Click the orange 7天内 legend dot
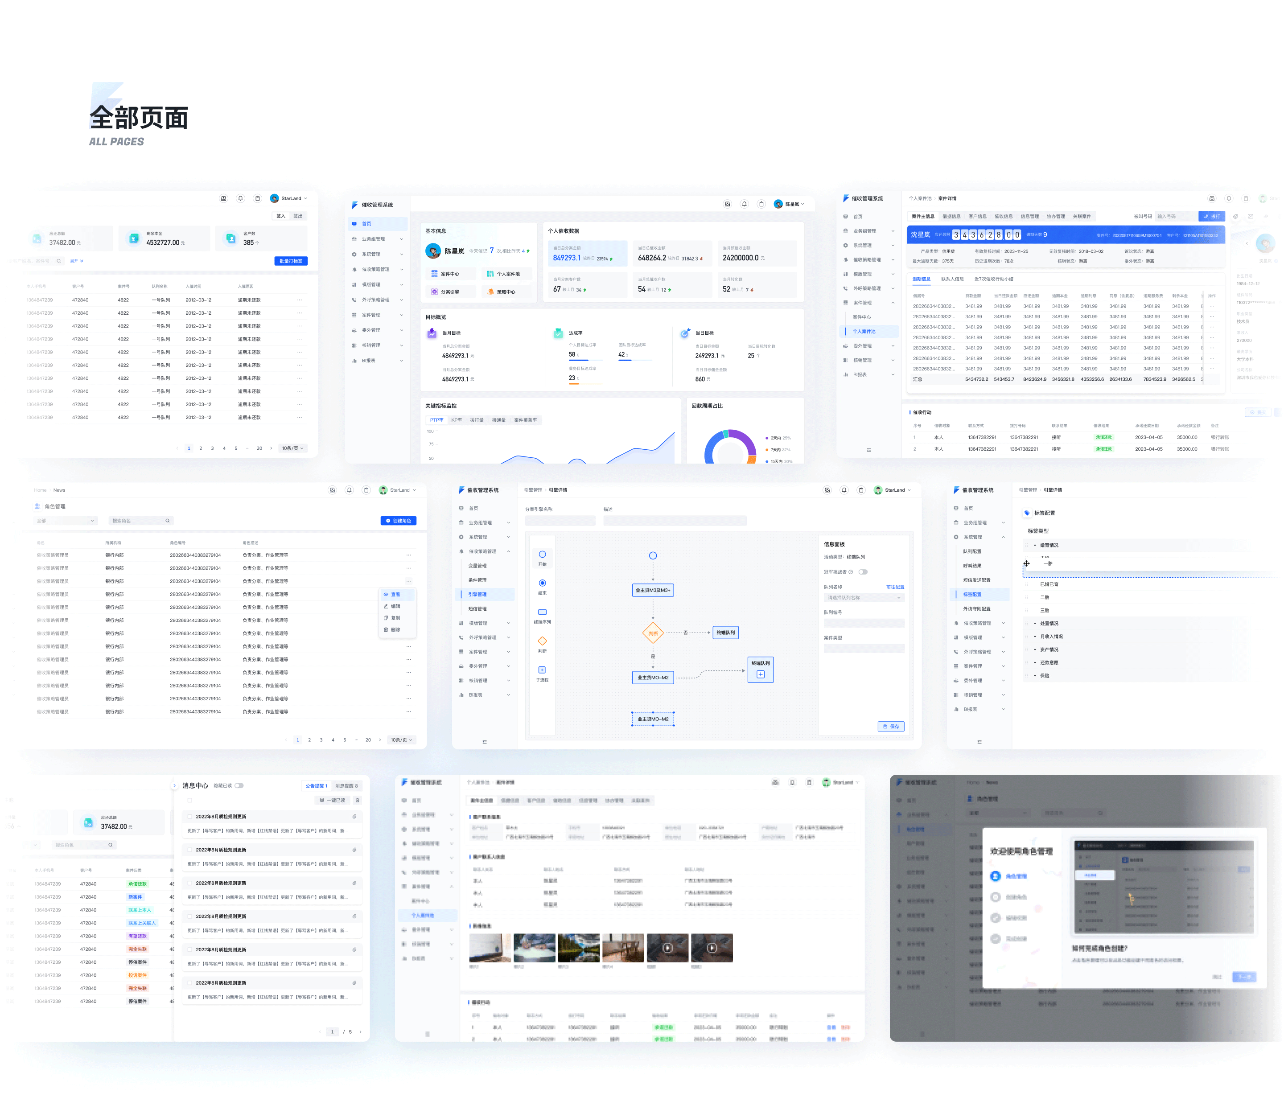The width and height of the screenshot is (1284, 1093). [767, 450]
